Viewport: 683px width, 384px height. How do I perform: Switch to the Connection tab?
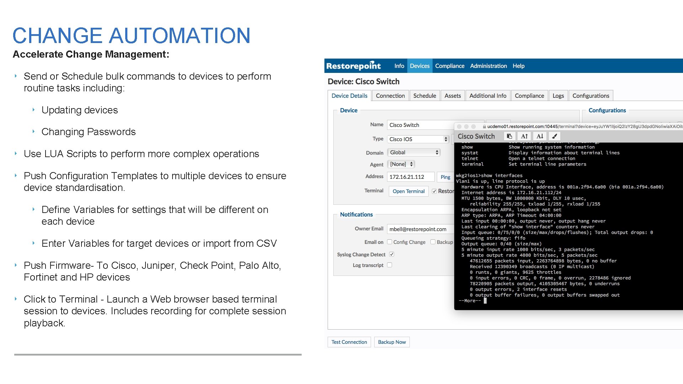390,96
